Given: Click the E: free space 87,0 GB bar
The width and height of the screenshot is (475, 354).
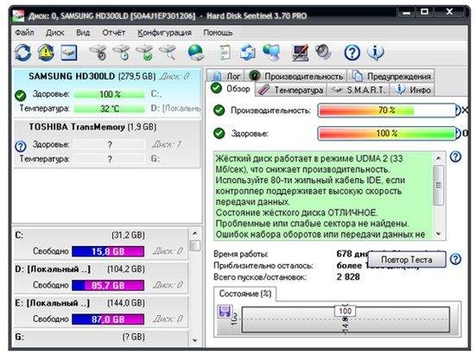Looking at the screenshot, I should tap(108, 319).
